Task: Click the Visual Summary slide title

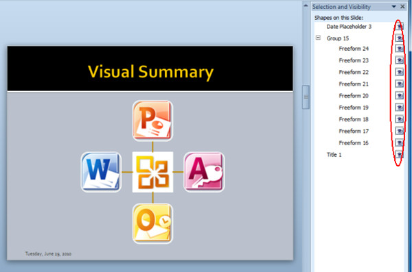Action: click(150, 72)
